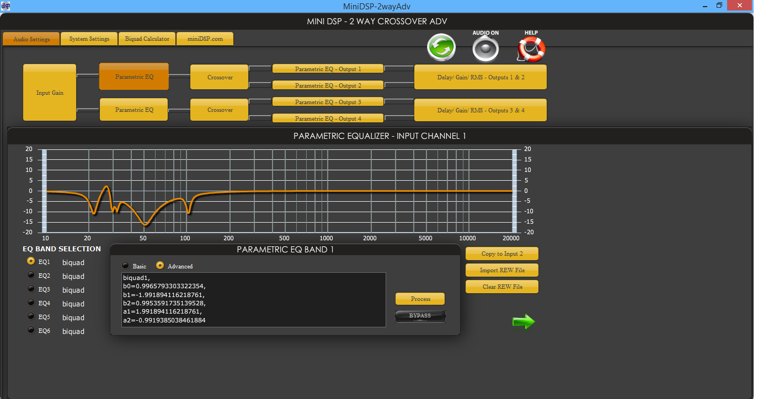Switch to Basic EQ mode
The height and width of the screenshot is (399, 758).
pyautogui.click(x=125, y=265)
